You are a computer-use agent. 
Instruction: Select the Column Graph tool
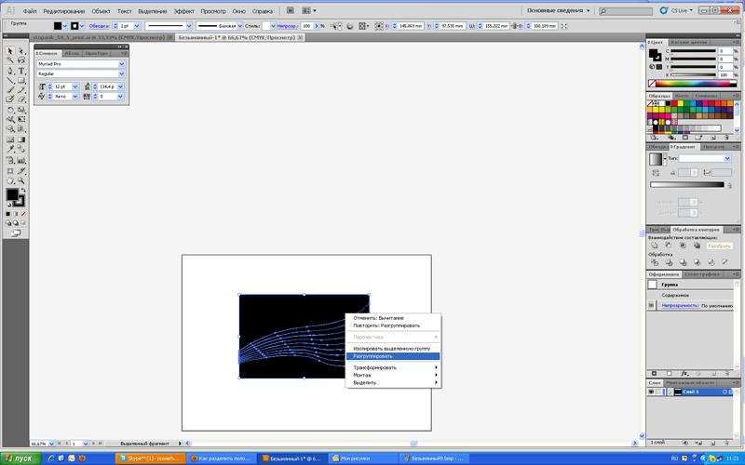[20, 160]
